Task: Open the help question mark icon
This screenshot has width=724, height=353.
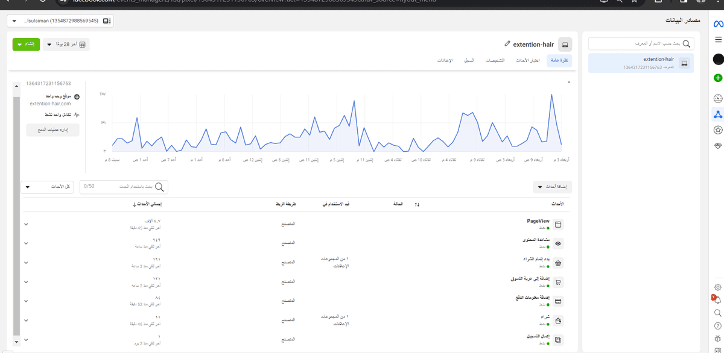Action: tap(718, 326)
